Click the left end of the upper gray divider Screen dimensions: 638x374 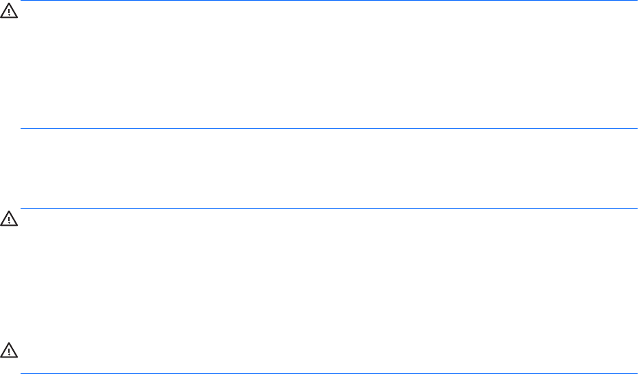pyautogui.click(x=23, y=128)
